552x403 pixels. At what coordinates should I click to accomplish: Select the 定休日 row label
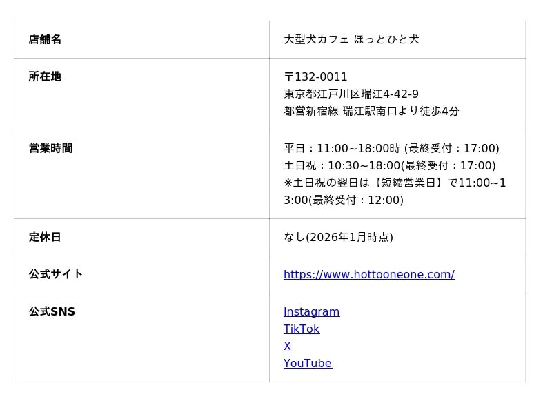(x=45, y=238)
